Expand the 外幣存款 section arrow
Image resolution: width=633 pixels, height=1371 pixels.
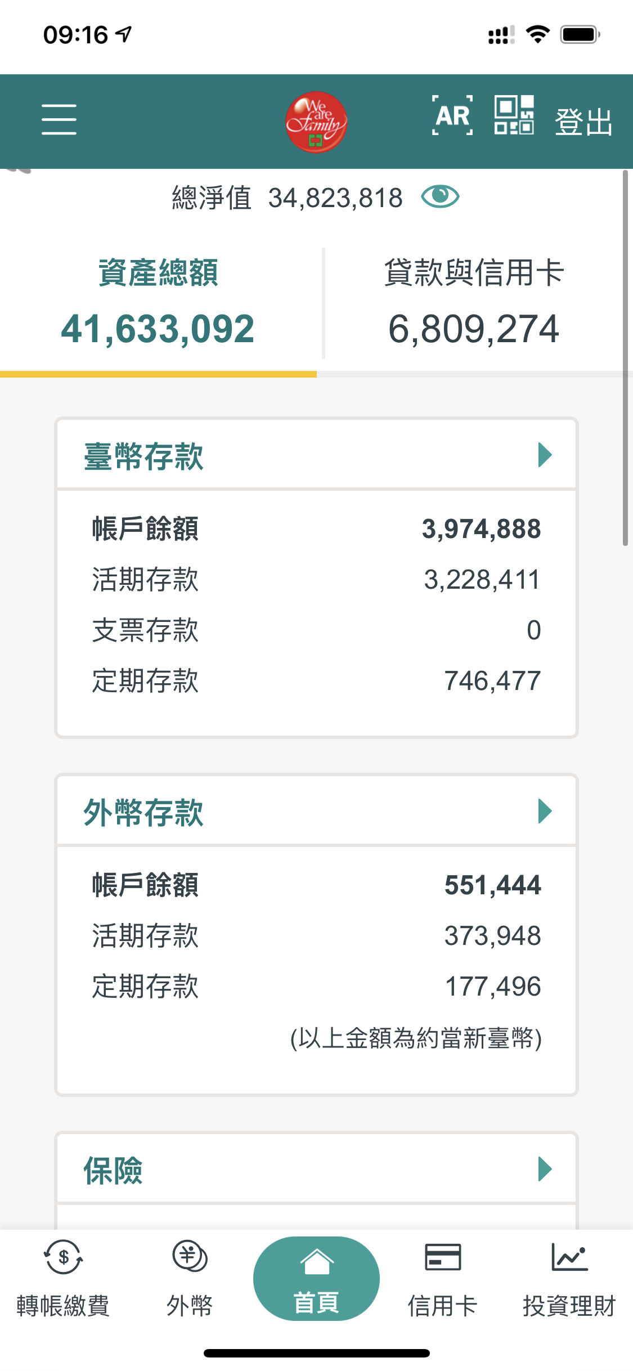(x=545, y=811)
